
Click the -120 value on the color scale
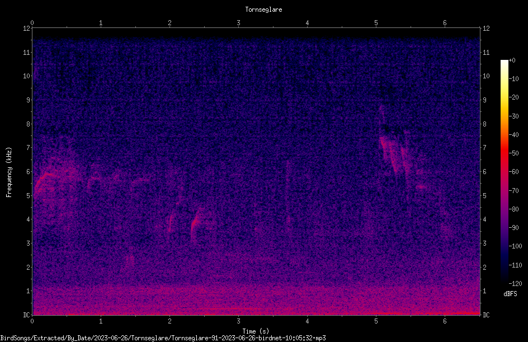(x=515, y=284)
